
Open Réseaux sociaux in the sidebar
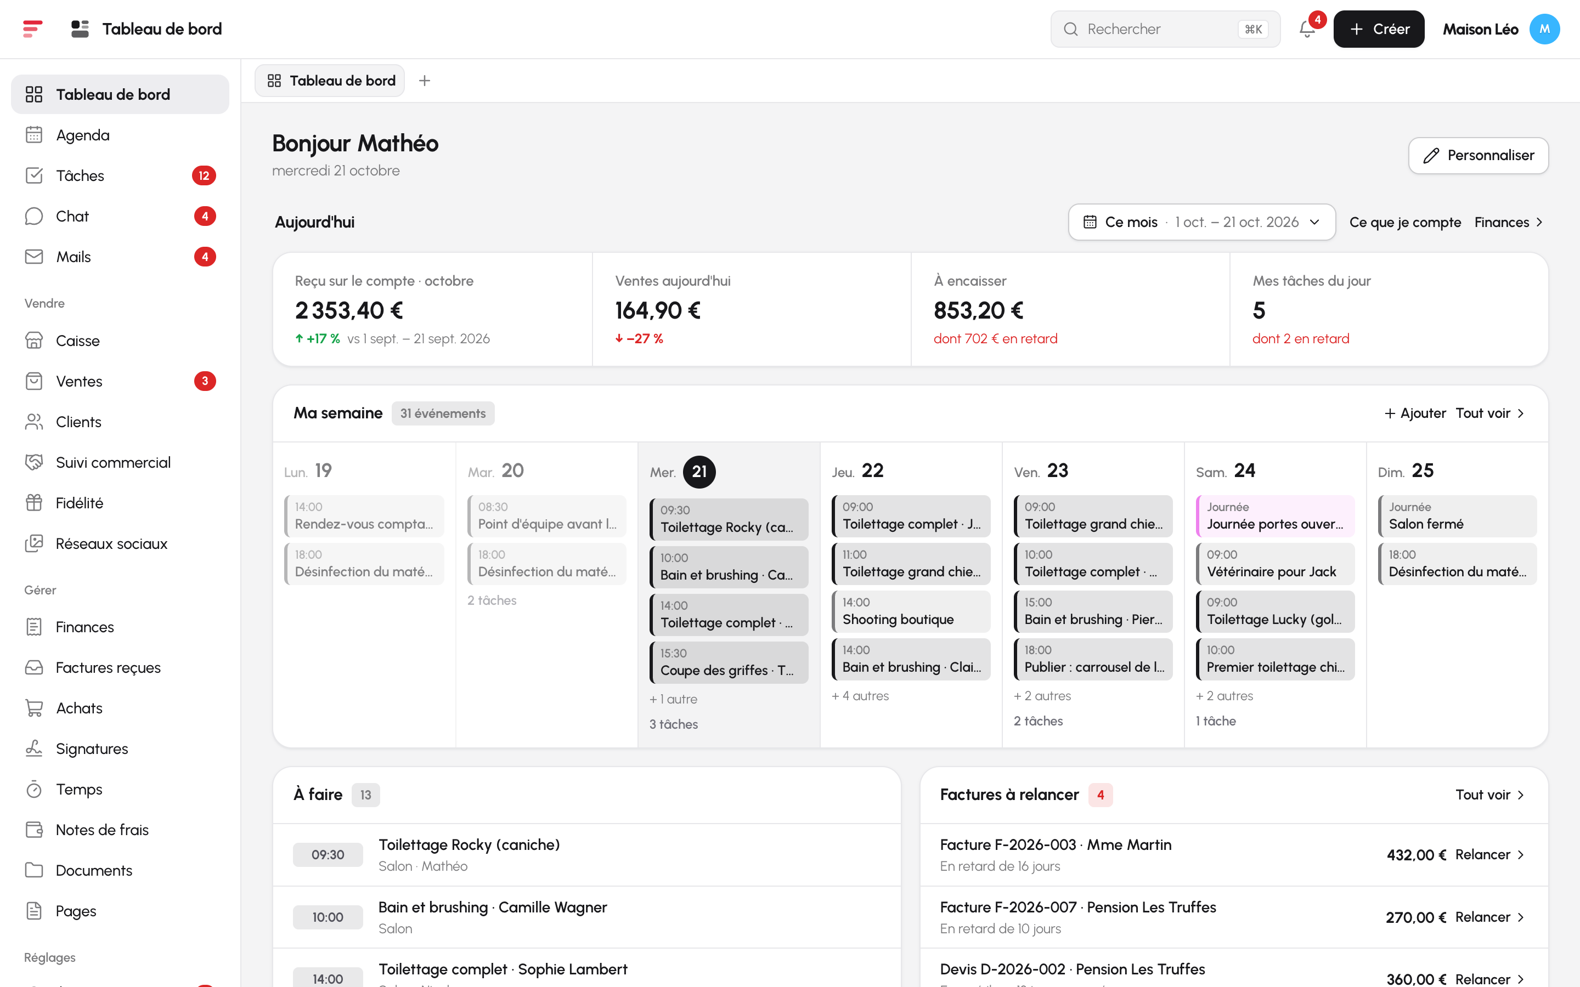click(120, 544)
